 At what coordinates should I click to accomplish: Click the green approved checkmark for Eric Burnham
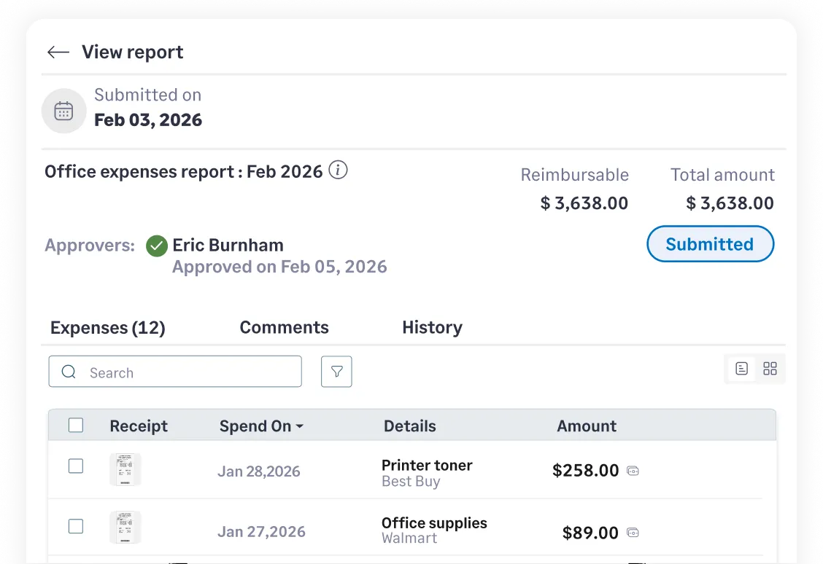tap(156, 246)
